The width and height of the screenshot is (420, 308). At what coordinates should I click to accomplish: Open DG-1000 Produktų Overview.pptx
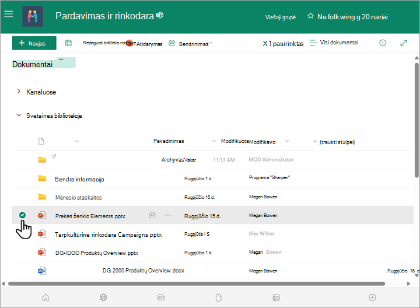tap(97, 253)
